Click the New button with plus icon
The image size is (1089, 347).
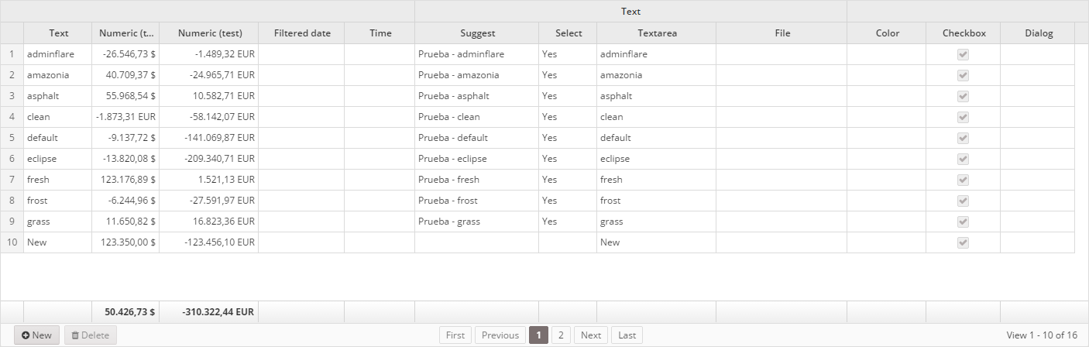36,335
